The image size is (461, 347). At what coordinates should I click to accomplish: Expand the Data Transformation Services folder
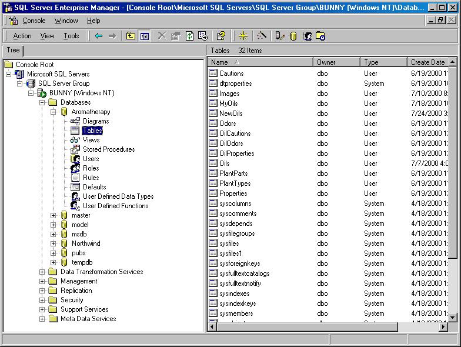tap(42, 272)
